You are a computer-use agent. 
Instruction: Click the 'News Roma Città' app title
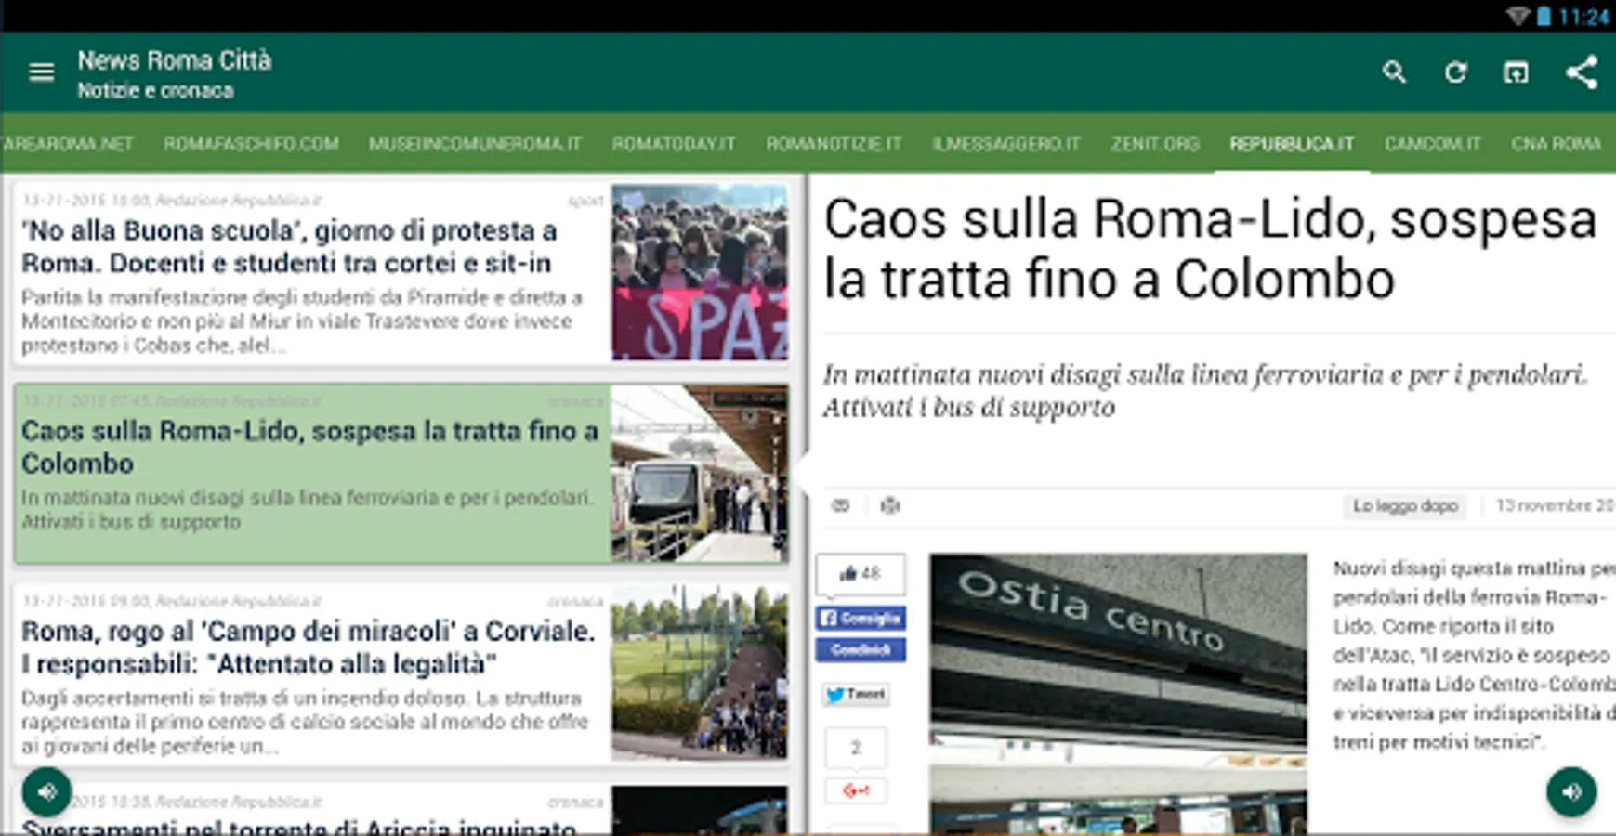[175, 60]
